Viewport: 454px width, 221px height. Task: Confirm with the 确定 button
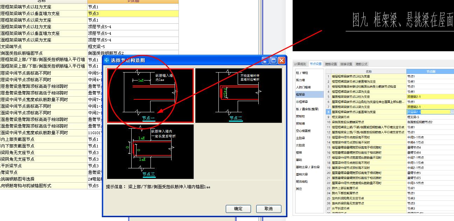coord(238,209)
